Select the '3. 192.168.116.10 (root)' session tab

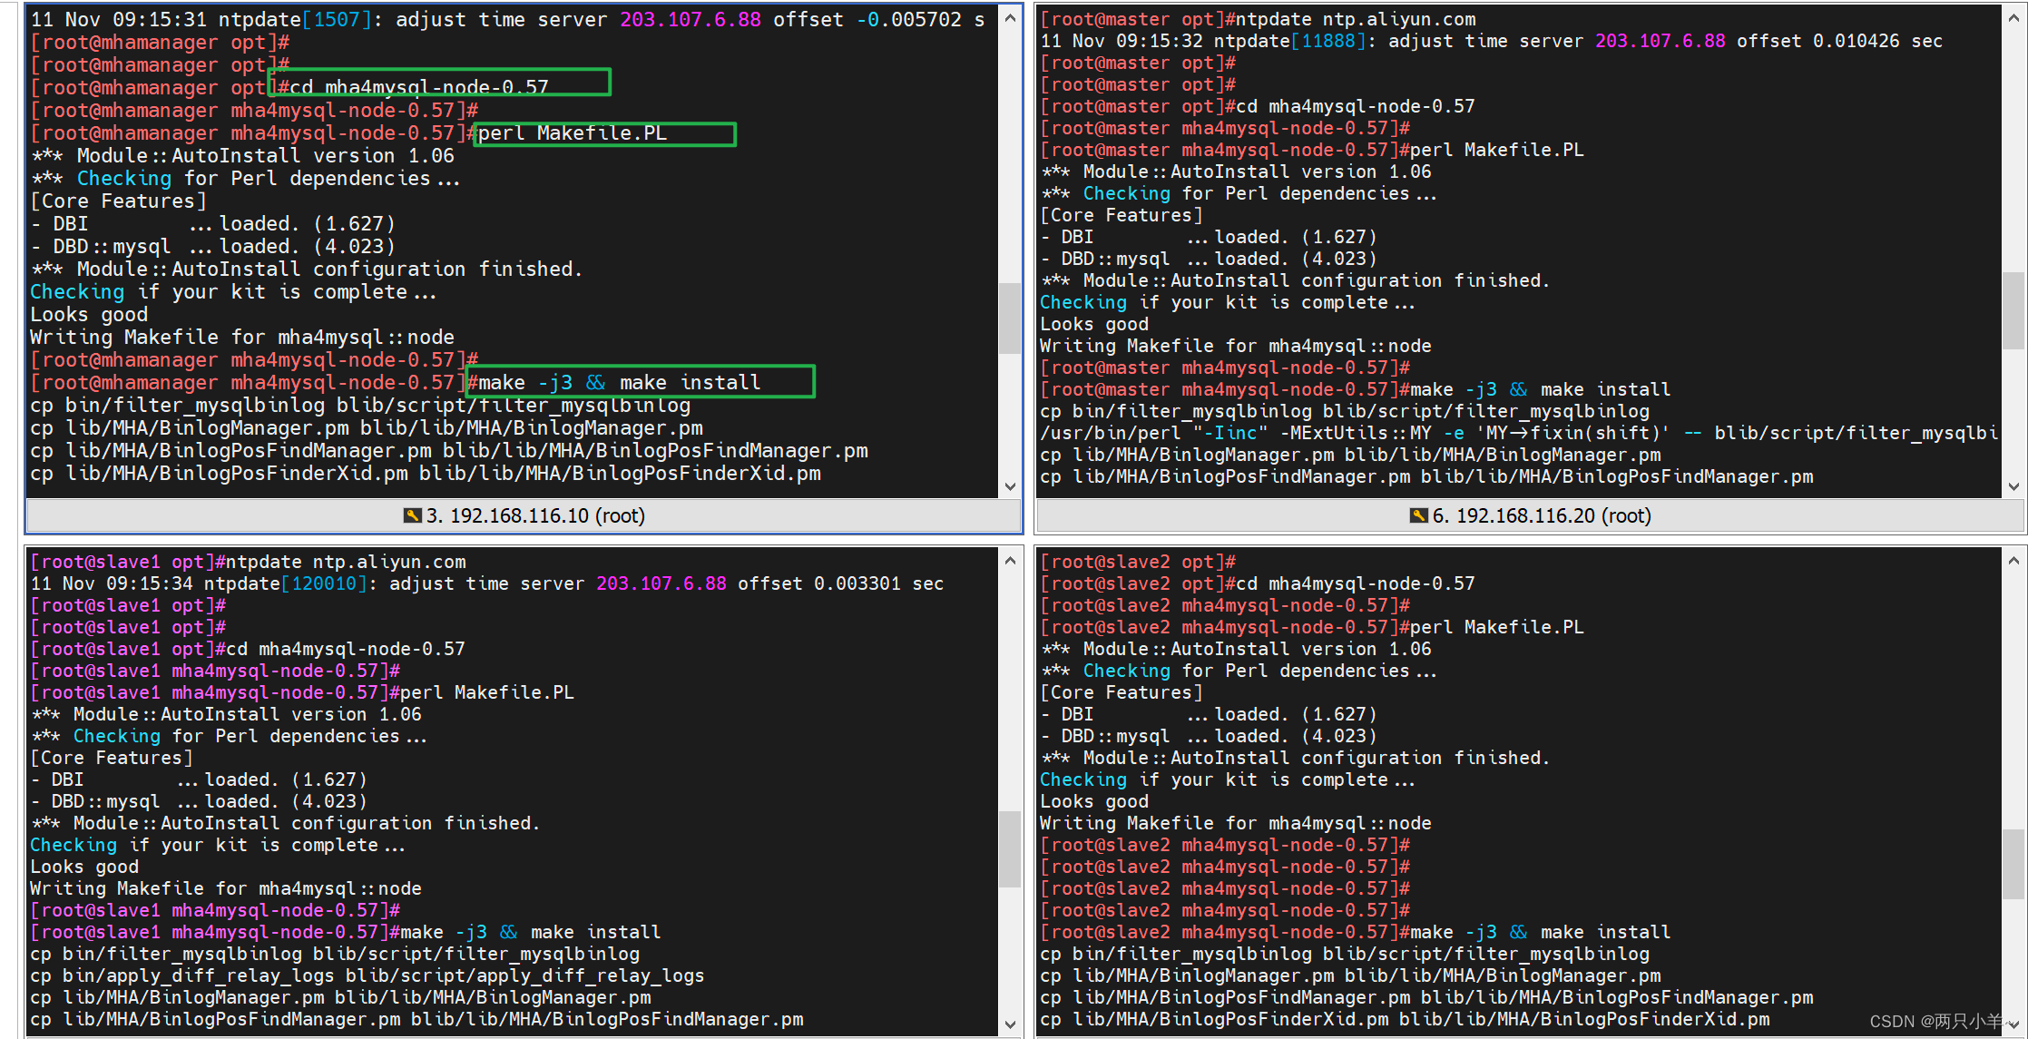[x=524, y=515]
